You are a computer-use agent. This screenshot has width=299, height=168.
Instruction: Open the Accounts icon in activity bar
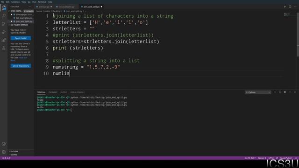(4, 144)
